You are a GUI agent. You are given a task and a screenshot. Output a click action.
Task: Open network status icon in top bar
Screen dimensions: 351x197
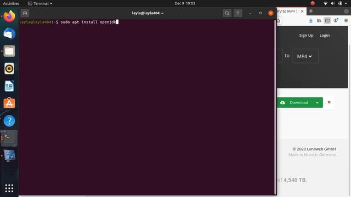tap(325, 3)
